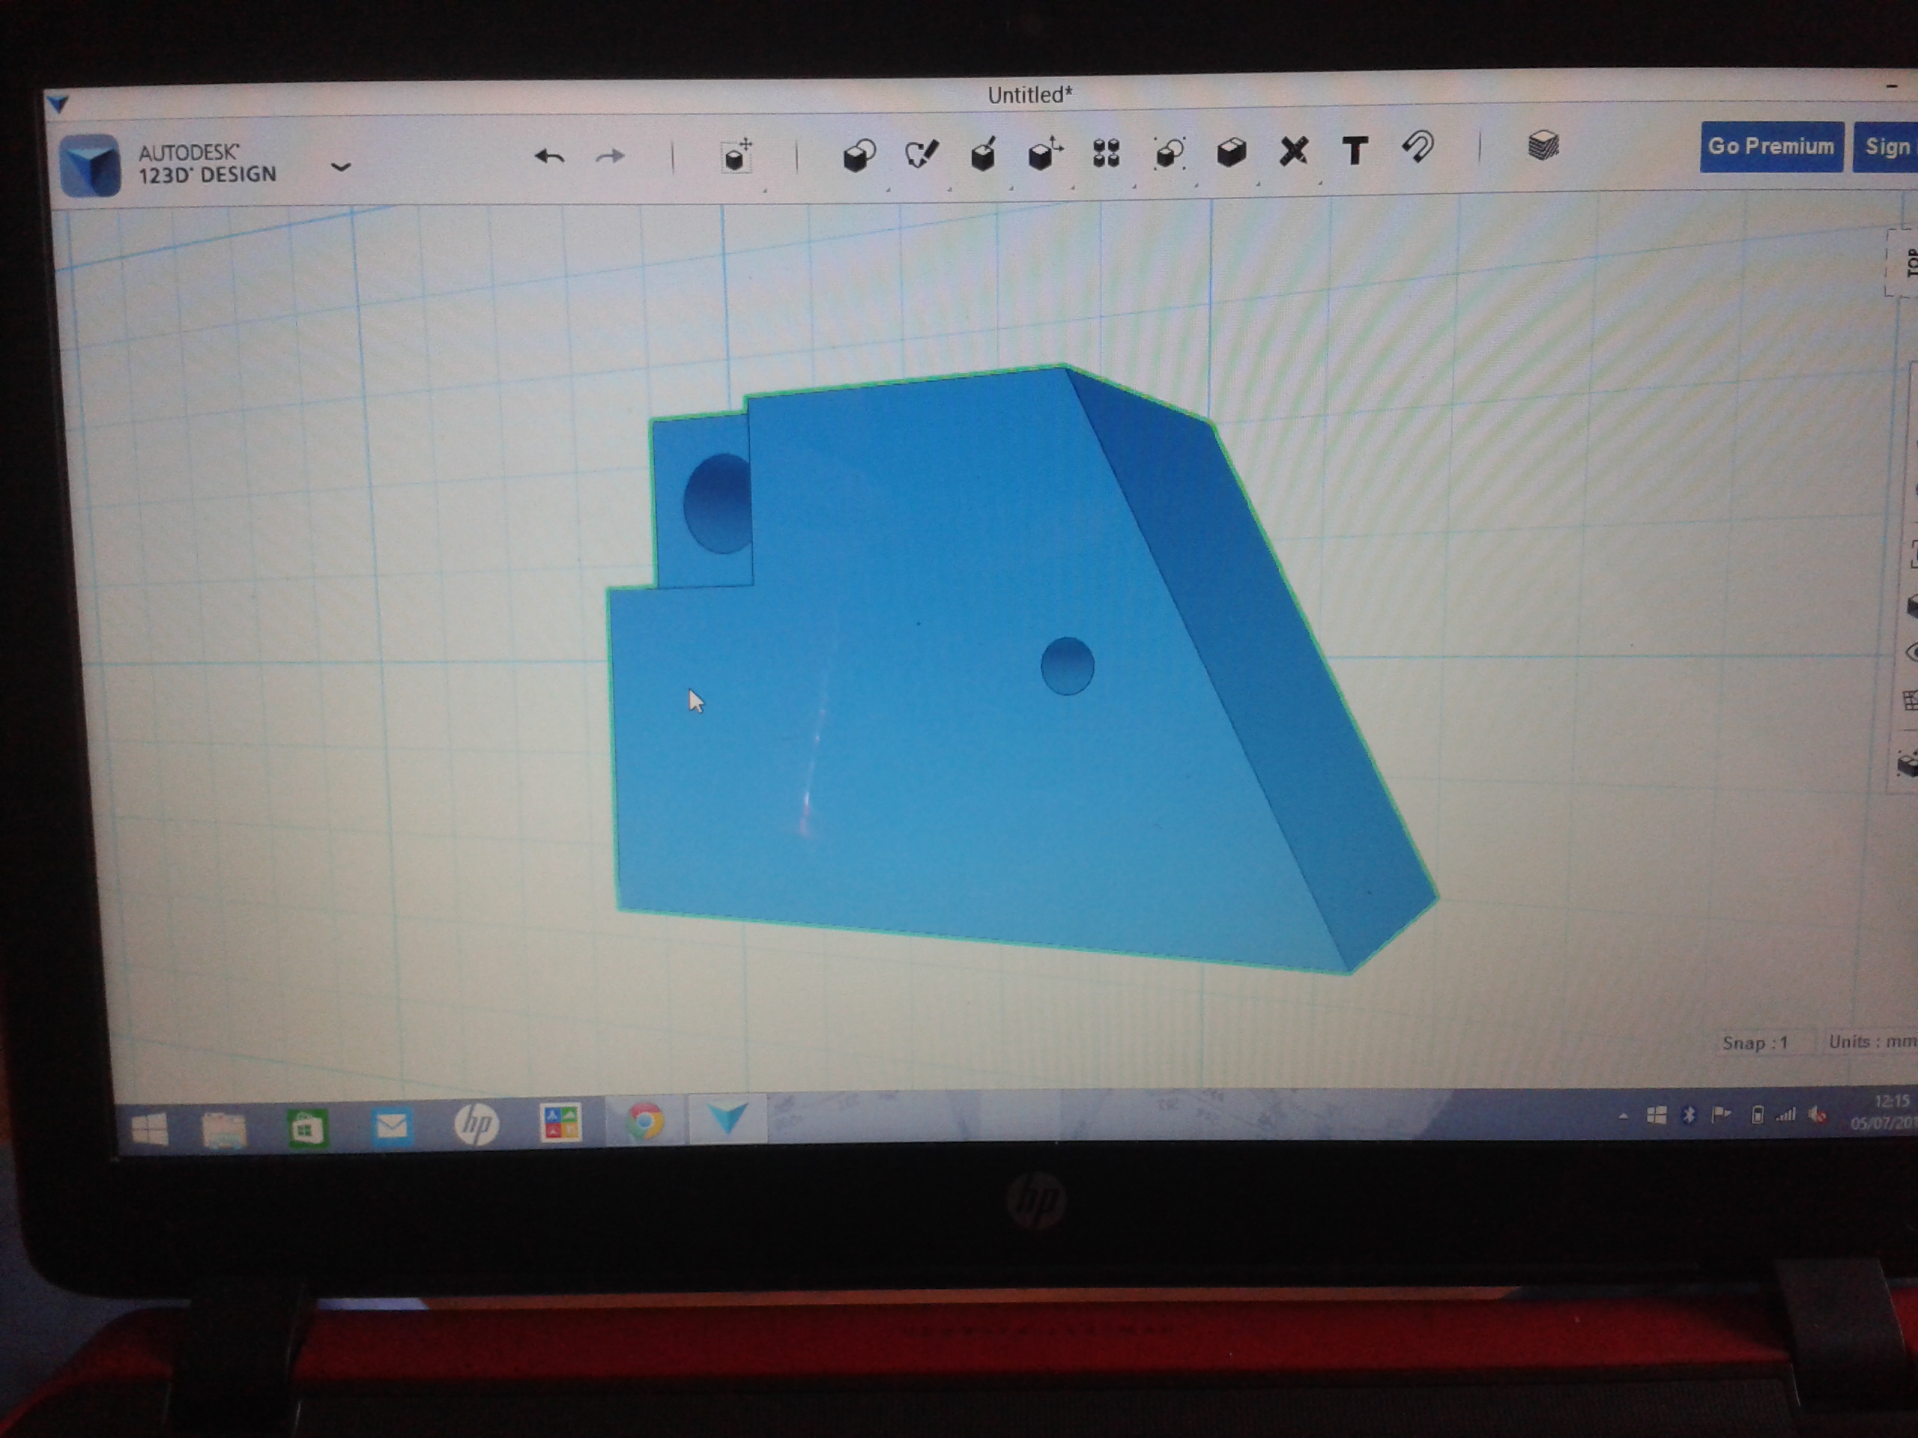Open the Materials tool
The image size is (1918, 1438).
pos(1543,145)
